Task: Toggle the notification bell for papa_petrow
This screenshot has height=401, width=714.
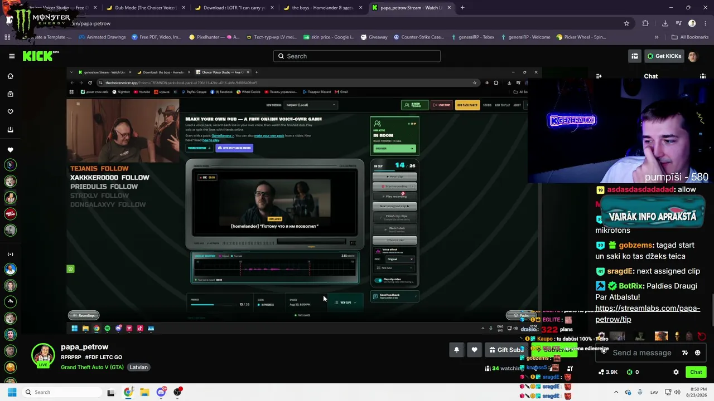Action: [456, 350]
